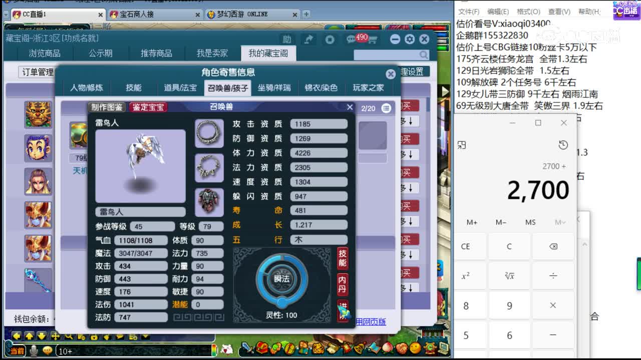Toggle calculator keep-on-top icon
This screenshot has height=360, width=641.
point(462,145)
